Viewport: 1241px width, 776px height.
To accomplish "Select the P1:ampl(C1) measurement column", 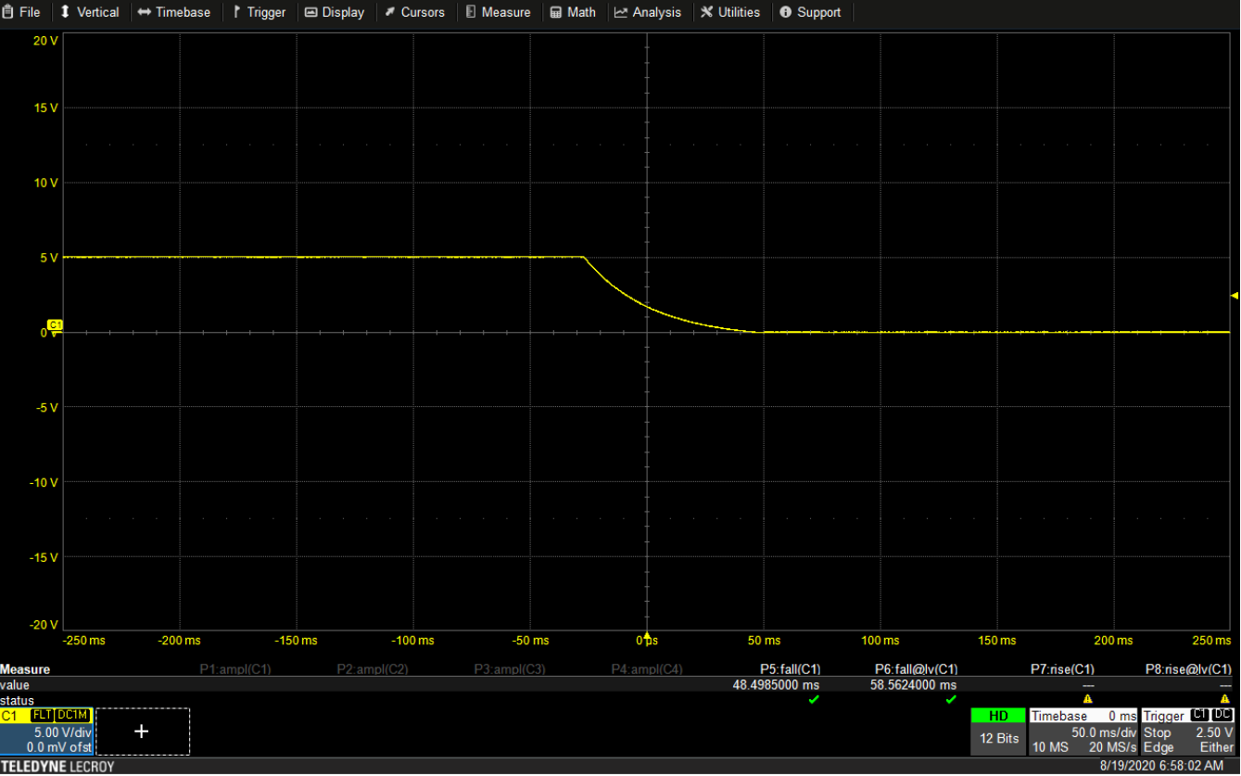I will 235,669.
